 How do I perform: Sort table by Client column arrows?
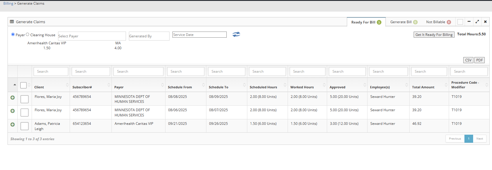[67, 85]
